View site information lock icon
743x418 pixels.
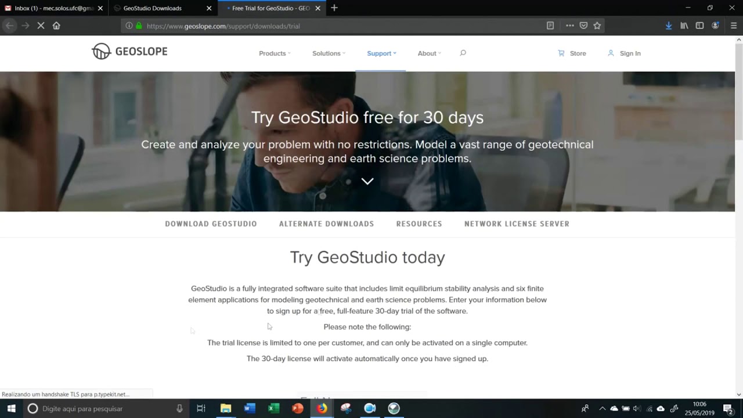[x=139, y=26]
